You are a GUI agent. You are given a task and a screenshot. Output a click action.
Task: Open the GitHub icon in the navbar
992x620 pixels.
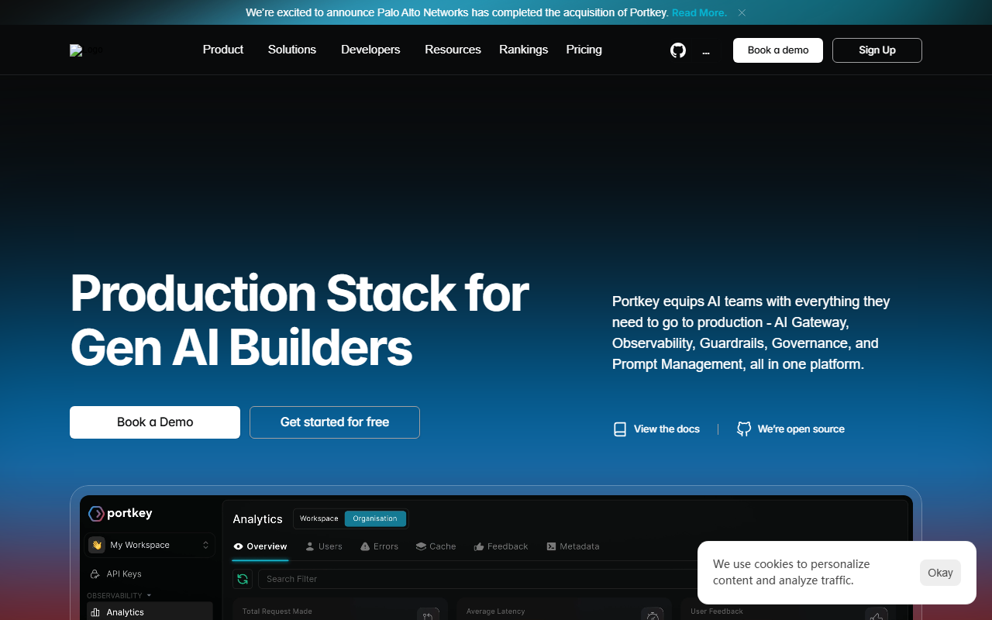(678, 50)
